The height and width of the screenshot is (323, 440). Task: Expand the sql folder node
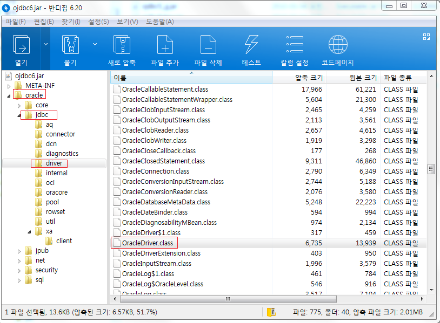[x=19, y=280]
